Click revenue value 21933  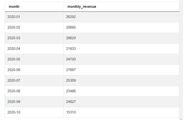(x=71, y=49)
